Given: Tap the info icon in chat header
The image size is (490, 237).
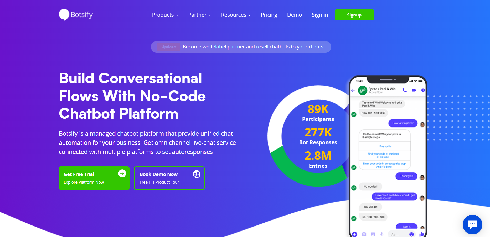Looking at the screenshot, I should click(423, 90).
